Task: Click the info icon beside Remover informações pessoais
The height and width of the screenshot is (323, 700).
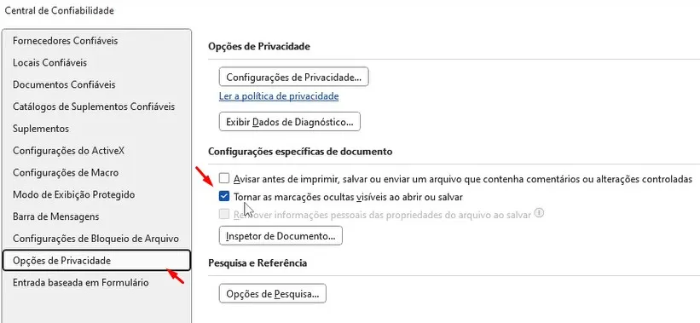Action: (x=540, y=213)
